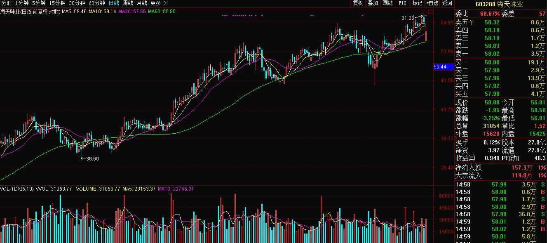The width and height of the screenshot is (547, 243).
Task: Select the 60分钟 chart period
Action: (x=97, y=3)
